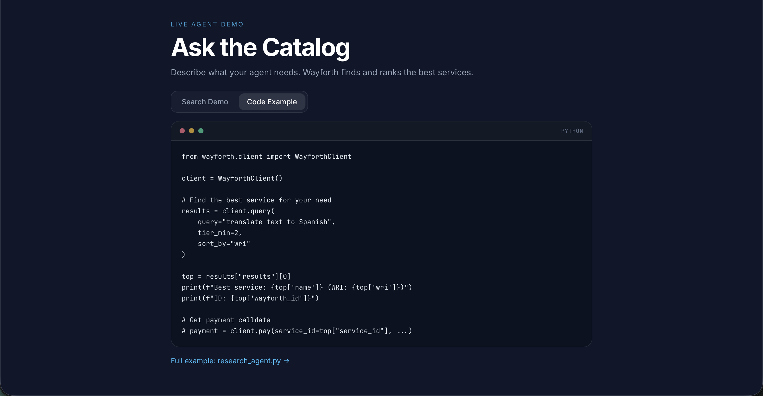763x396 pixels.
Task: Click the Wayforth description subtitle text
Action: coord(322,72)
